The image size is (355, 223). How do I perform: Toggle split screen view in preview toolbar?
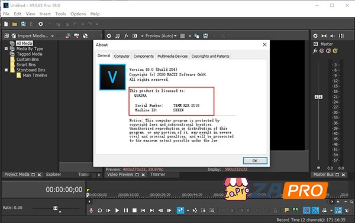coord(135,36)
